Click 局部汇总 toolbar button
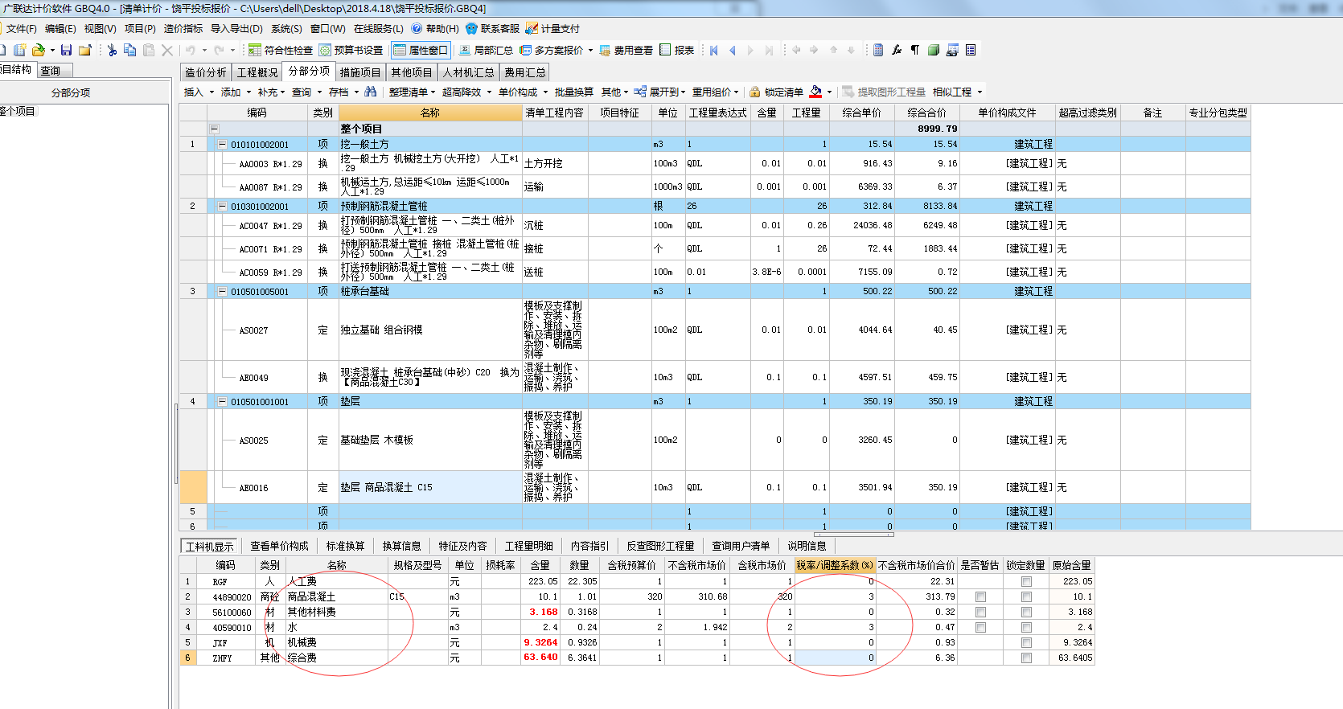Viewport: 1343px width, 709px height. click(x=486, y=50)
